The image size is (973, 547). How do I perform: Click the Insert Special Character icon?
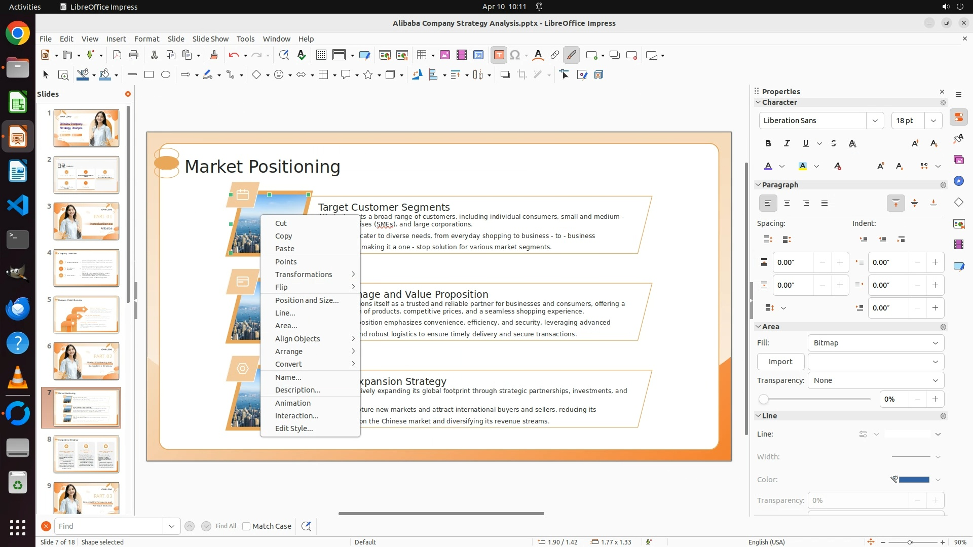click(x=515, y=55)
